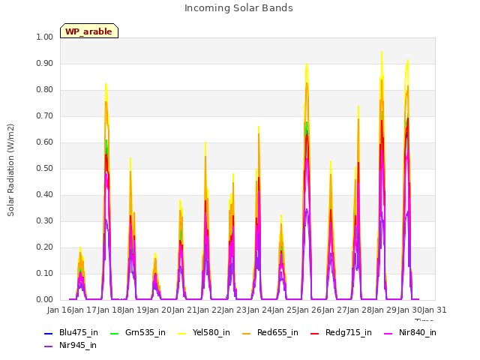Click the yellow Yel580_in legend swatch
Screen dimensions: 480x360
point(181,333)
